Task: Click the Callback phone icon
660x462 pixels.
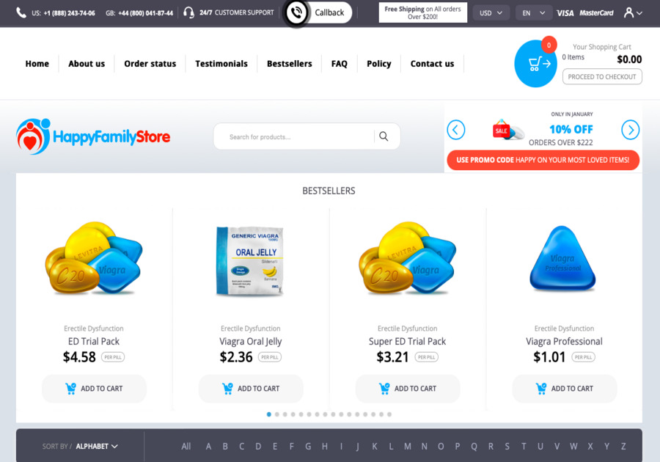Action: coord(296,12)
